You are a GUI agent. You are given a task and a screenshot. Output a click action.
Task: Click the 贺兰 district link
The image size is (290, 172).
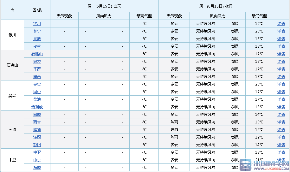pos(37,46)
